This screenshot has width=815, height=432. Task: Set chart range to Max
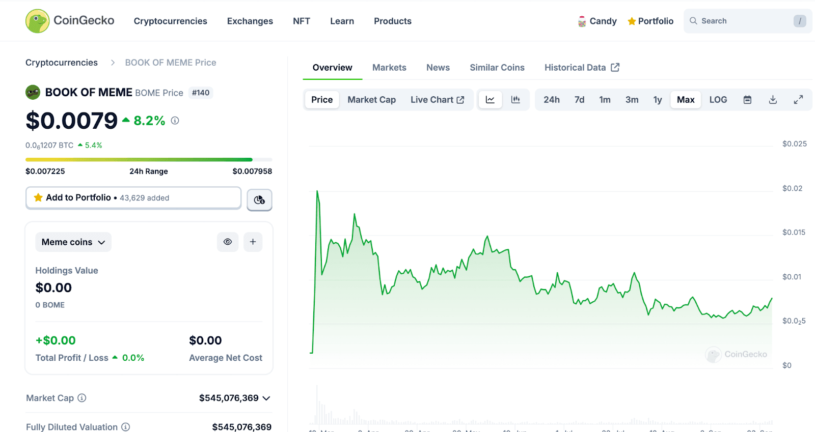tap(686, 100)
